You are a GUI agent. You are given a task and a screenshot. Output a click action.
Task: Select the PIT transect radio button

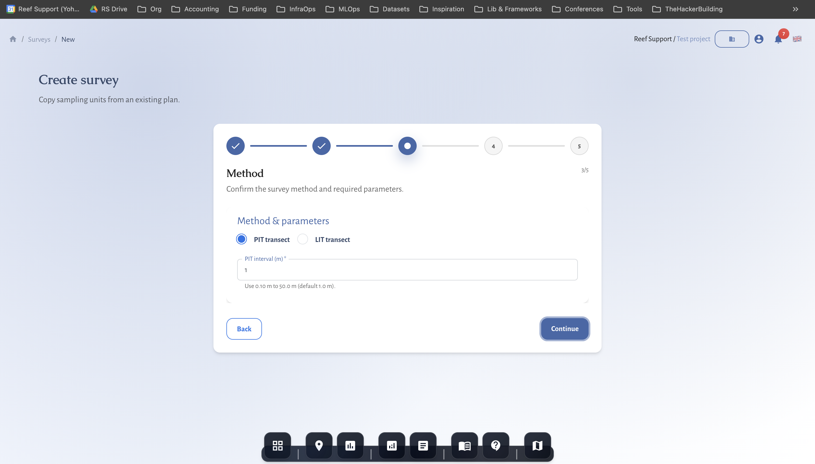(x=241, y=239)
